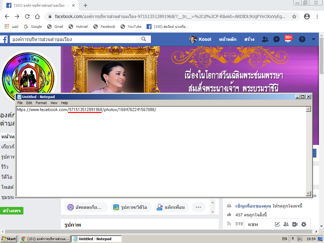Viewport: 324px width, 243px height.
Task: Open the Facebook help question-mark icon
Action: click(302, 39)
